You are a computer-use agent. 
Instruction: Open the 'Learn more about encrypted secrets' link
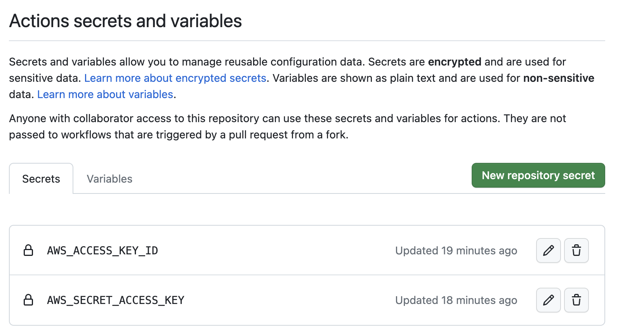tap(175, 78)
